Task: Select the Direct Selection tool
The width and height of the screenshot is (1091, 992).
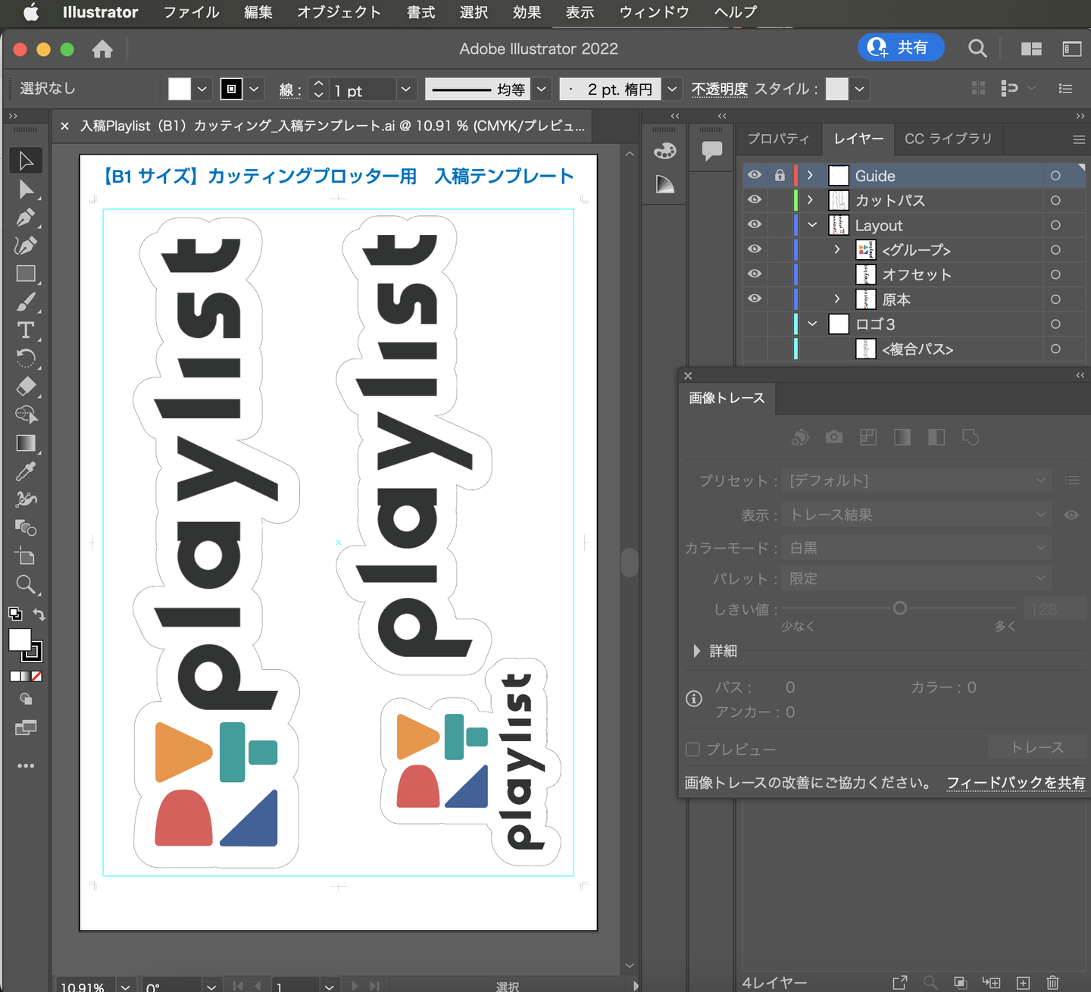Action: click(x=26, y=189)
